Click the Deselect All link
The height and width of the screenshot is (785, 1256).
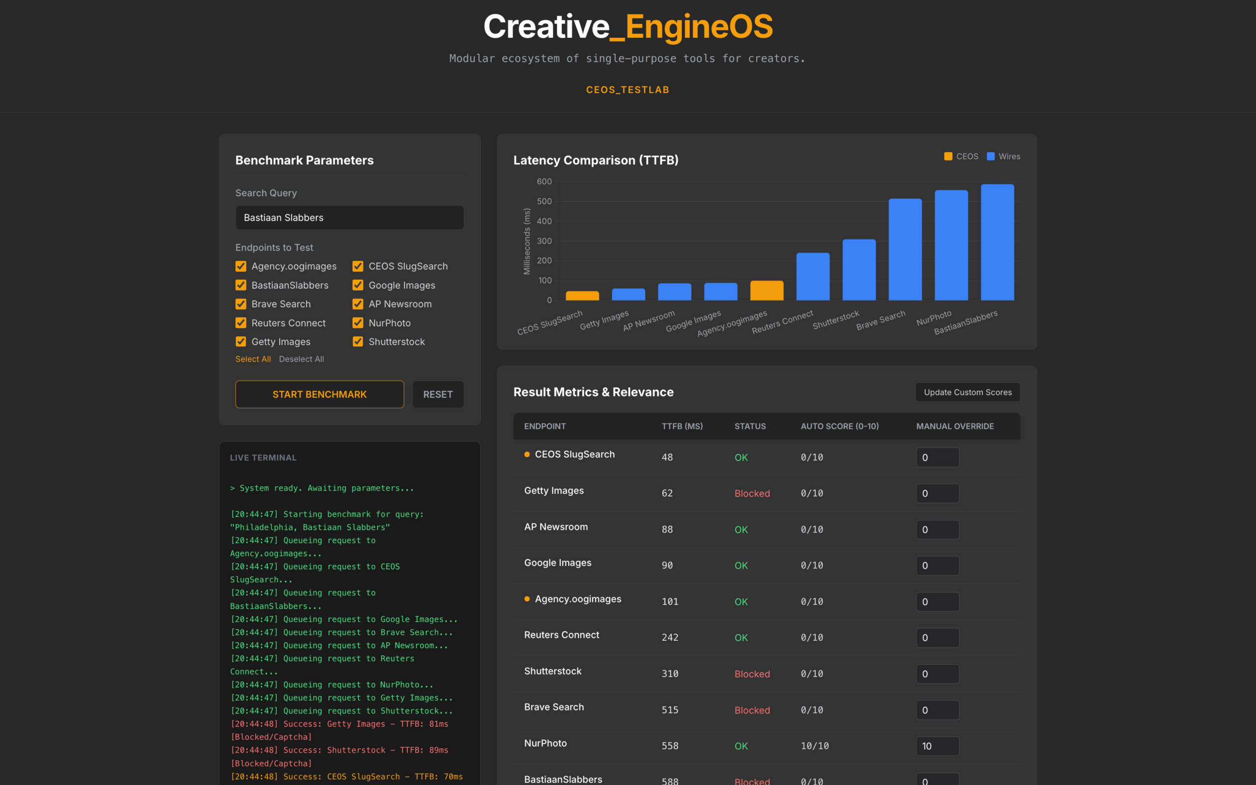pos(301,359)
